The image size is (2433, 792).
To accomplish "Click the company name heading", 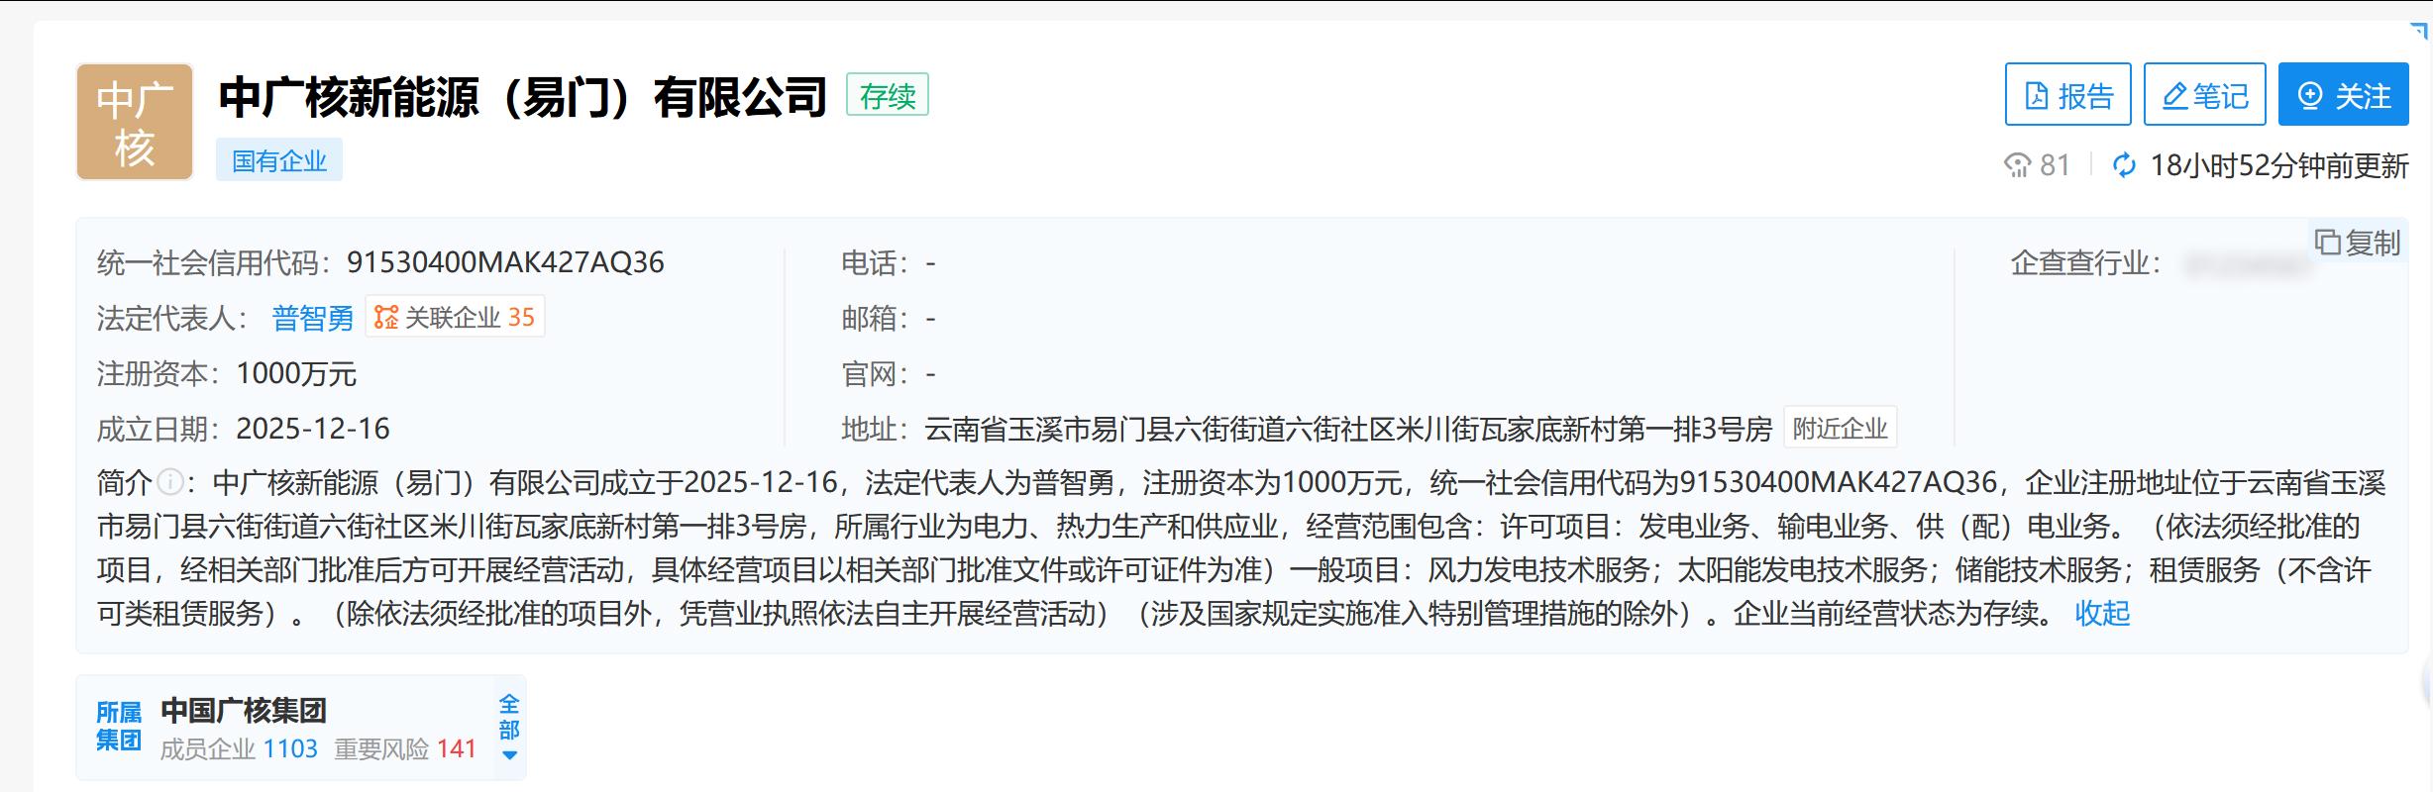I will click(x=522, y=97).
